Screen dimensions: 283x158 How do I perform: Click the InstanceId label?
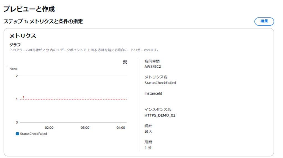tap(153, 93)
